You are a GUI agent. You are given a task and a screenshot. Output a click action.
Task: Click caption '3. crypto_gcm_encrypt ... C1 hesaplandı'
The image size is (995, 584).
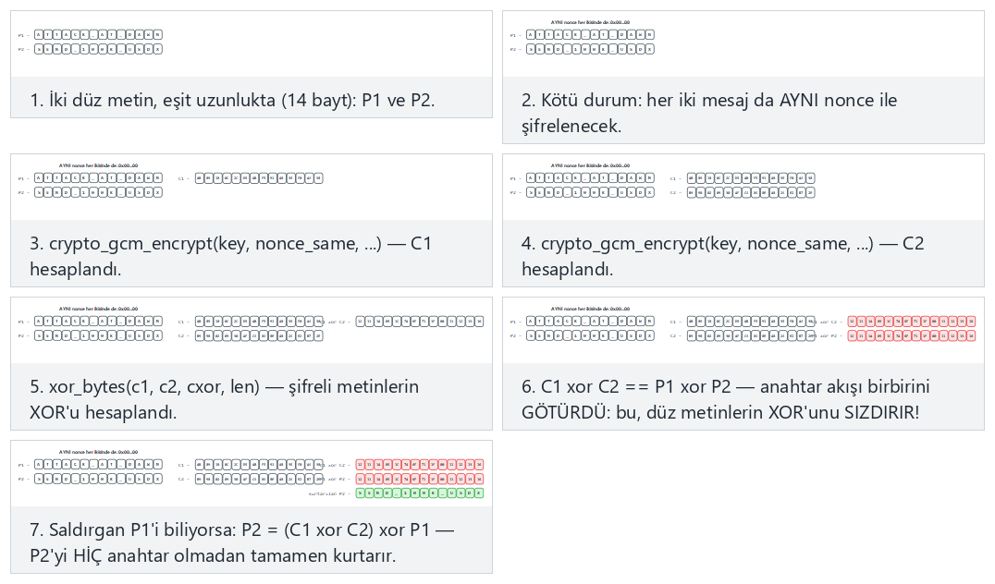(231, 256)
